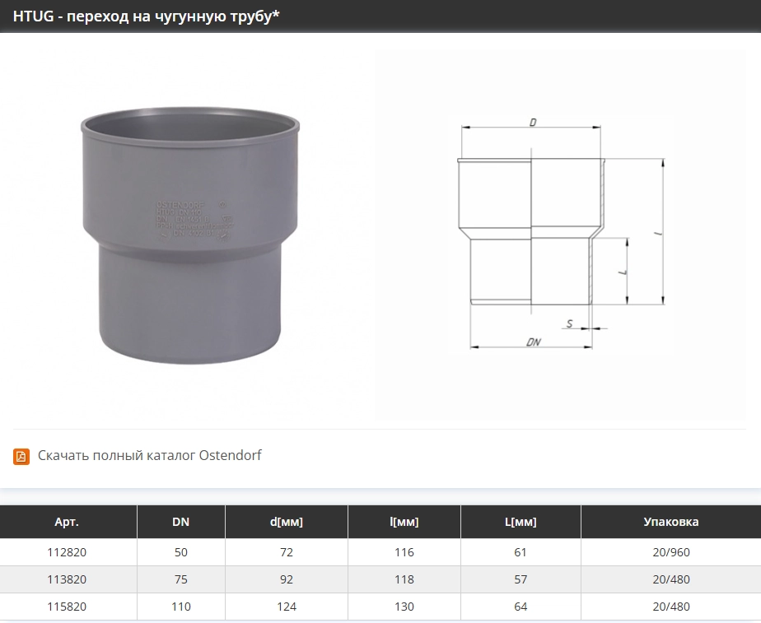This screenshot has width=761, height=623.
Task: Click the Упаковка column header
Action: pos(670,522)
